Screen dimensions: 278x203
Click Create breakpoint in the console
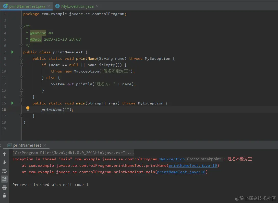pos(204,159)
